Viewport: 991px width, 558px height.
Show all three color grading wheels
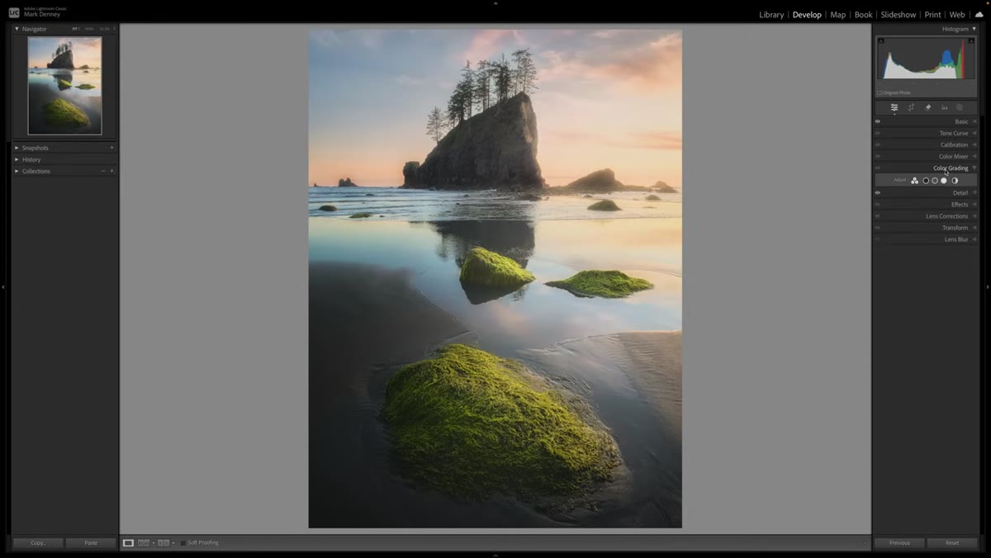point(915,180)
